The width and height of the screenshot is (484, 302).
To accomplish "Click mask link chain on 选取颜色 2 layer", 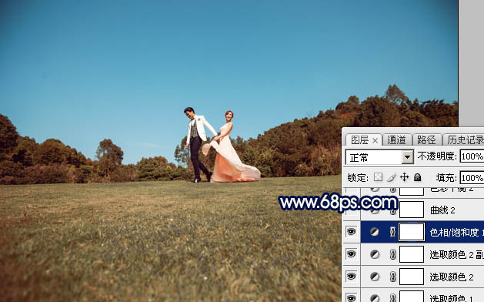I will [392, 277].
